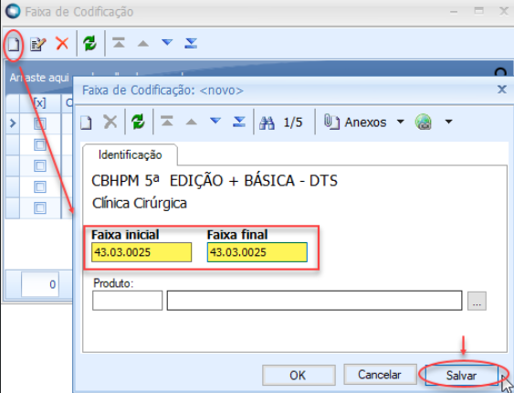Click the OK button
The height and width of the screenshot is (393, 514).
tap(299, 376)
